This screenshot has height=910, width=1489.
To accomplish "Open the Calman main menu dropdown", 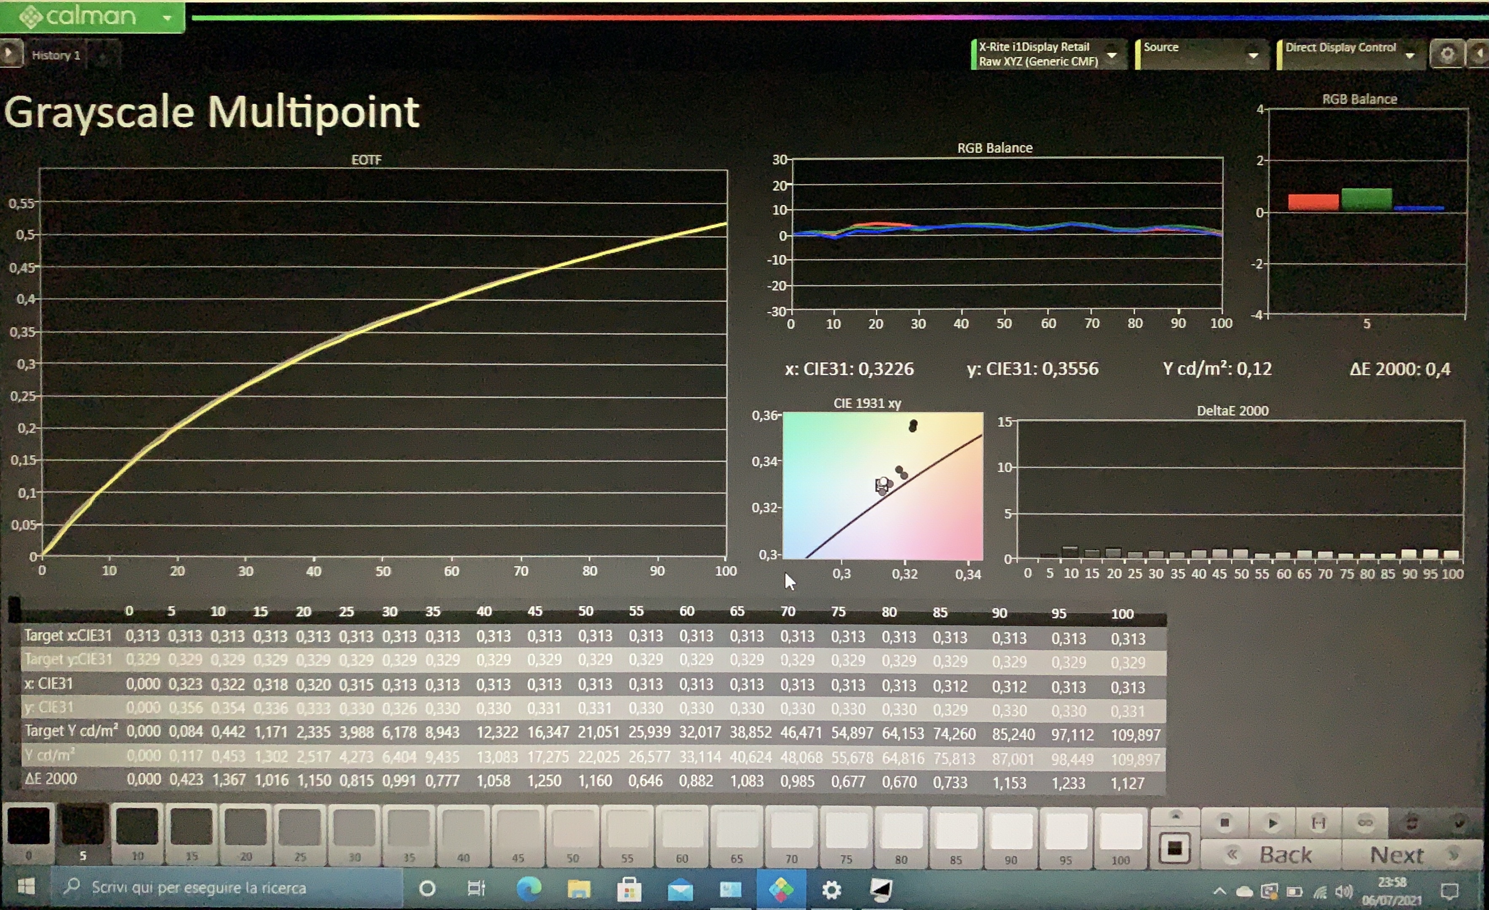I will 167,18.
